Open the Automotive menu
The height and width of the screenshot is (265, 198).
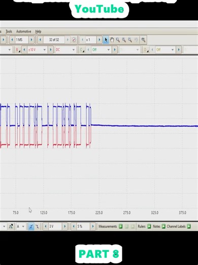click(23, 32)
